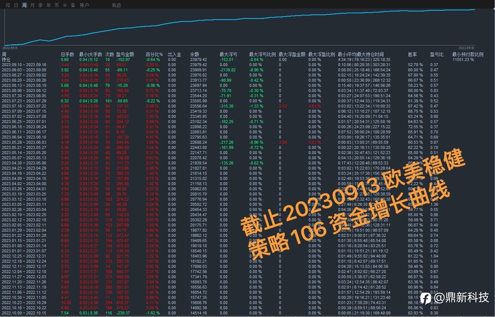Open the 币 currency tab
495x317 pixels.
57,5
